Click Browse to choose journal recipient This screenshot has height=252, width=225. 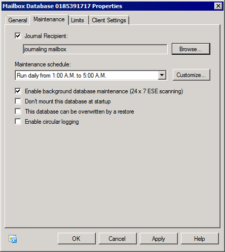pos(191,49)
